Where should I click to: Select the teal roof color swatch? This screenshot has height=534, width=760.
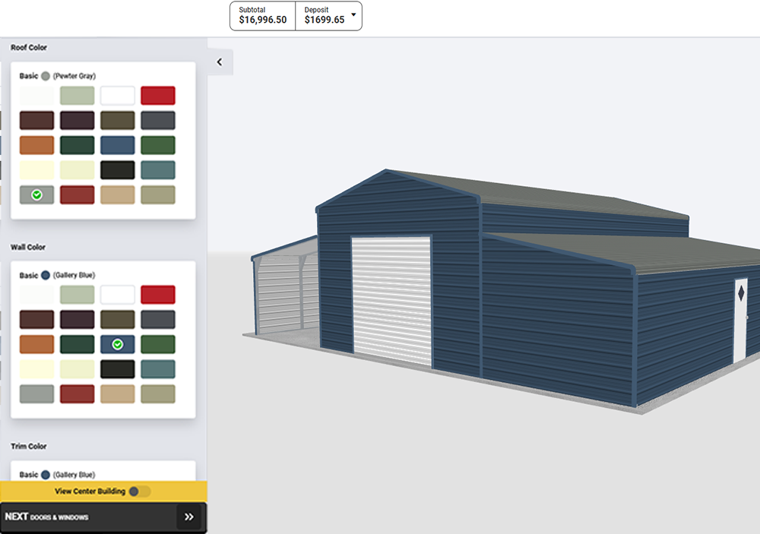point(157,170)
